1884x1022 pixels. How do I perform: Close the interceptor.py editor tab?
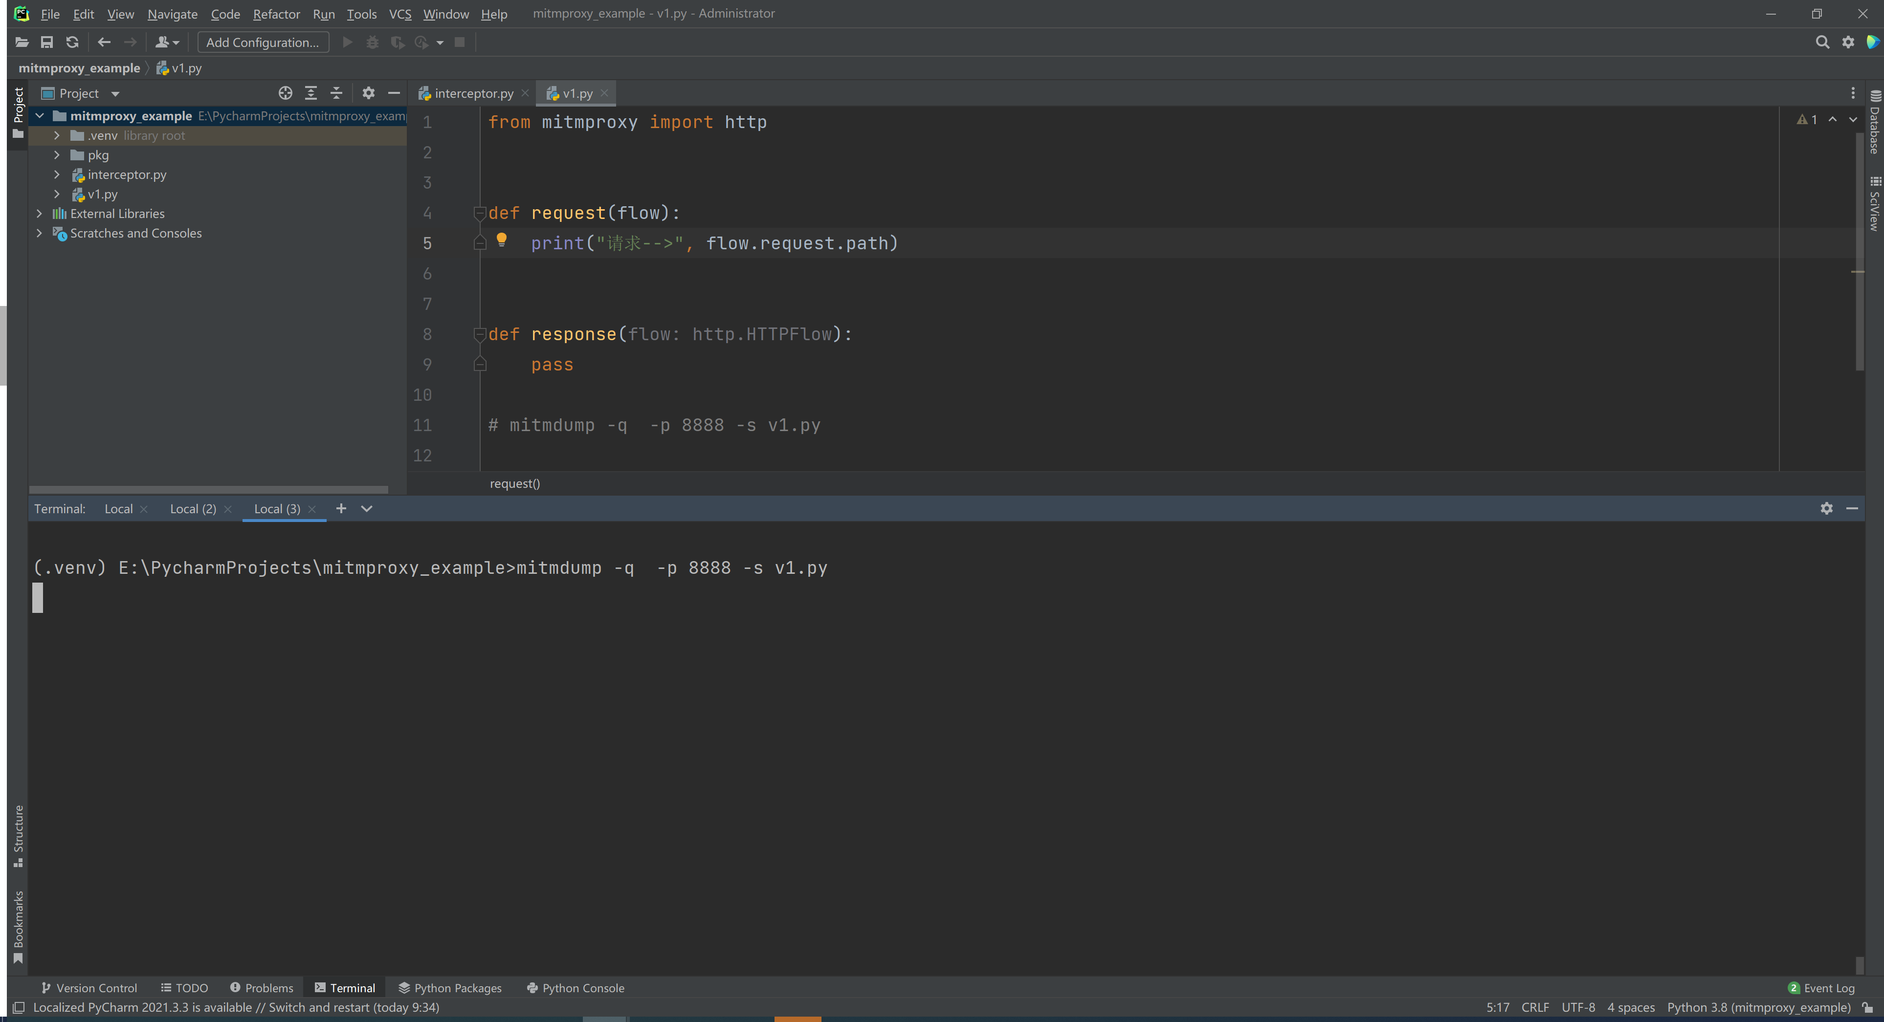pyautogui.click(x=525, y=93)
